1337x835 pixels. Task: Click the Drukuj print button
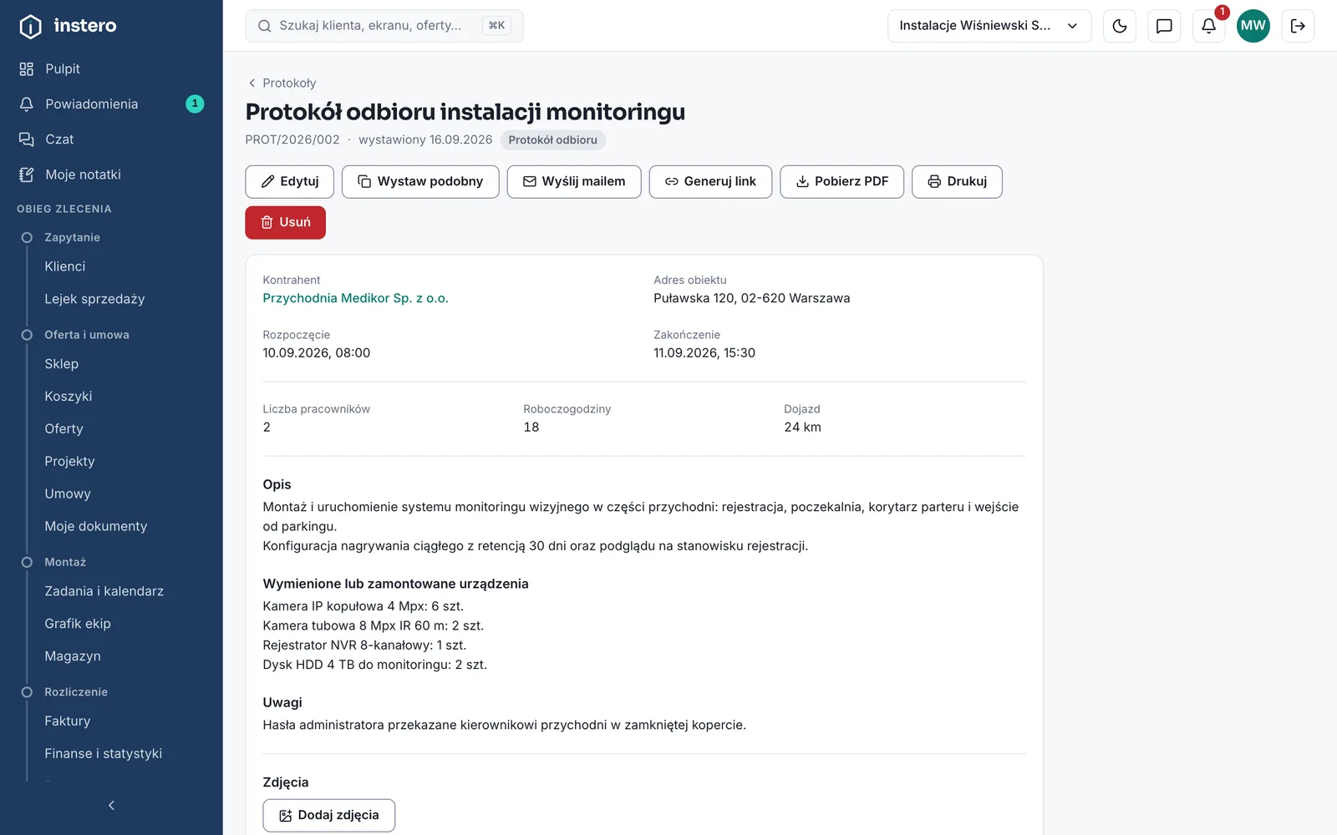pyautogui.click(x=957, y=181)
